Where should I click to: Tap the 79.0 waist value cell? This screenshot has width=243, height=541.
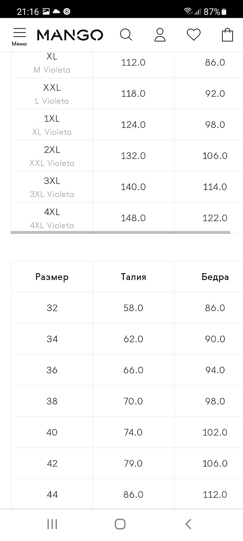point(133,464)
